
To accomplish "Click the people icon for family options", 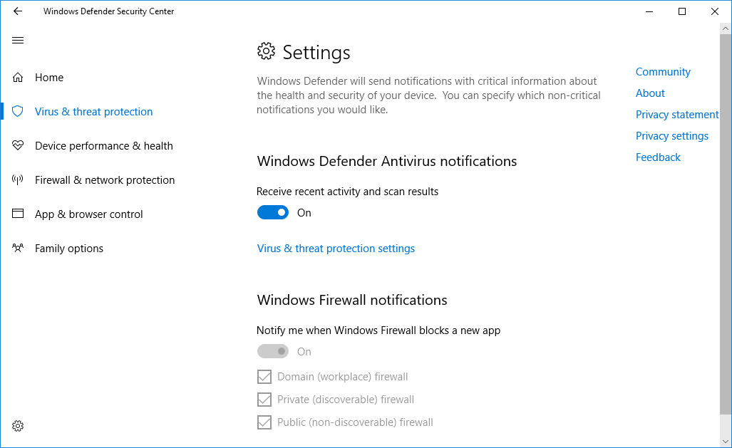I will click(18, 248).
